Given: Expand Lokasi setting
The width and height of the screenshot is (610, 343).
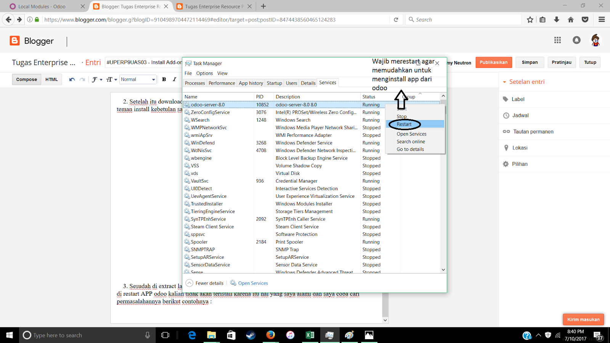Looking at the screenshot, I should pos(520,148).
